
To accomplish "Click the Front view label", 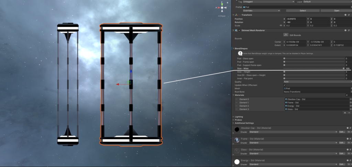I will (x=222, y=16).
